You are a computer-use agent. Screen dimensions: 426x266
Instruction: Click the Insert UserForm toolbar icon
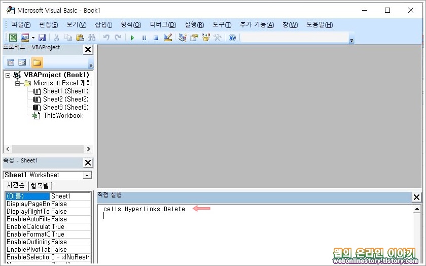[x=25, y=38]
